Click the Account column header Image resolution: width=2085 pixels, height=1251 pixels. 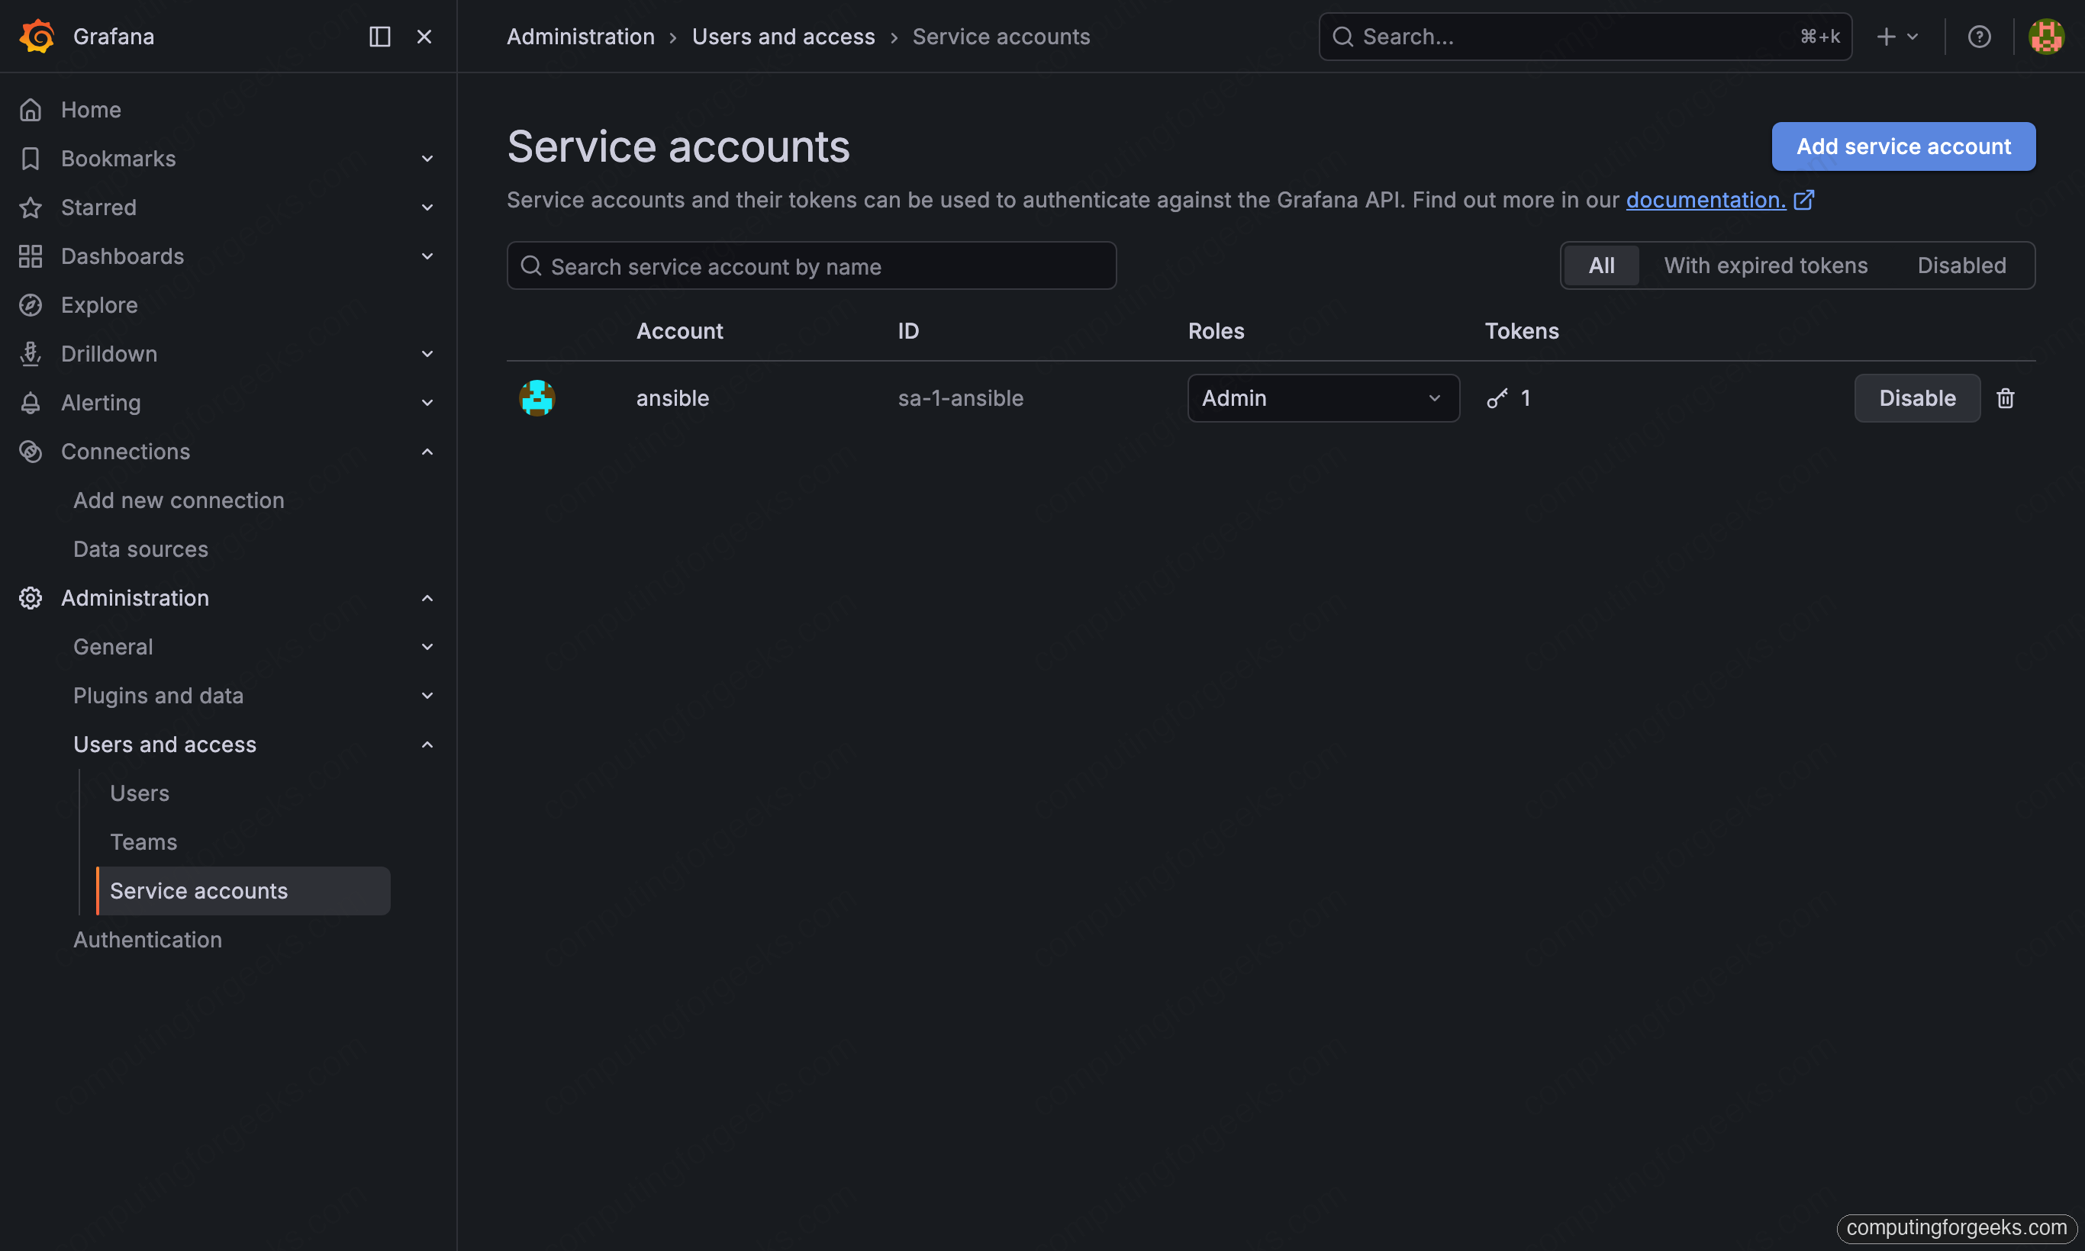(680, 331)
